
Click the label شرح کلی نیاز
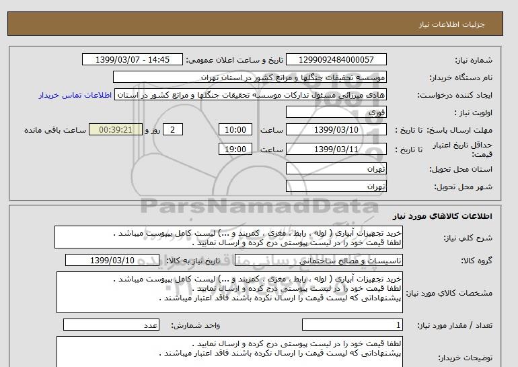(x=468, y=238)
